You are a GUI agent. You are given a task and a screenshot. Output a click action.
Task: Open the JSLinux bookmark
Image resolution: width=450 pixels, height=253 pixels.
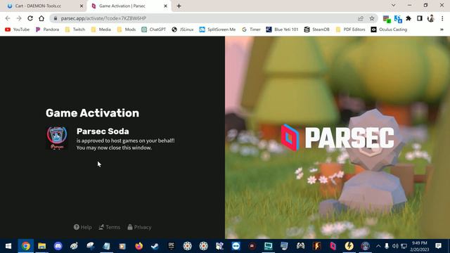[183, 30]
